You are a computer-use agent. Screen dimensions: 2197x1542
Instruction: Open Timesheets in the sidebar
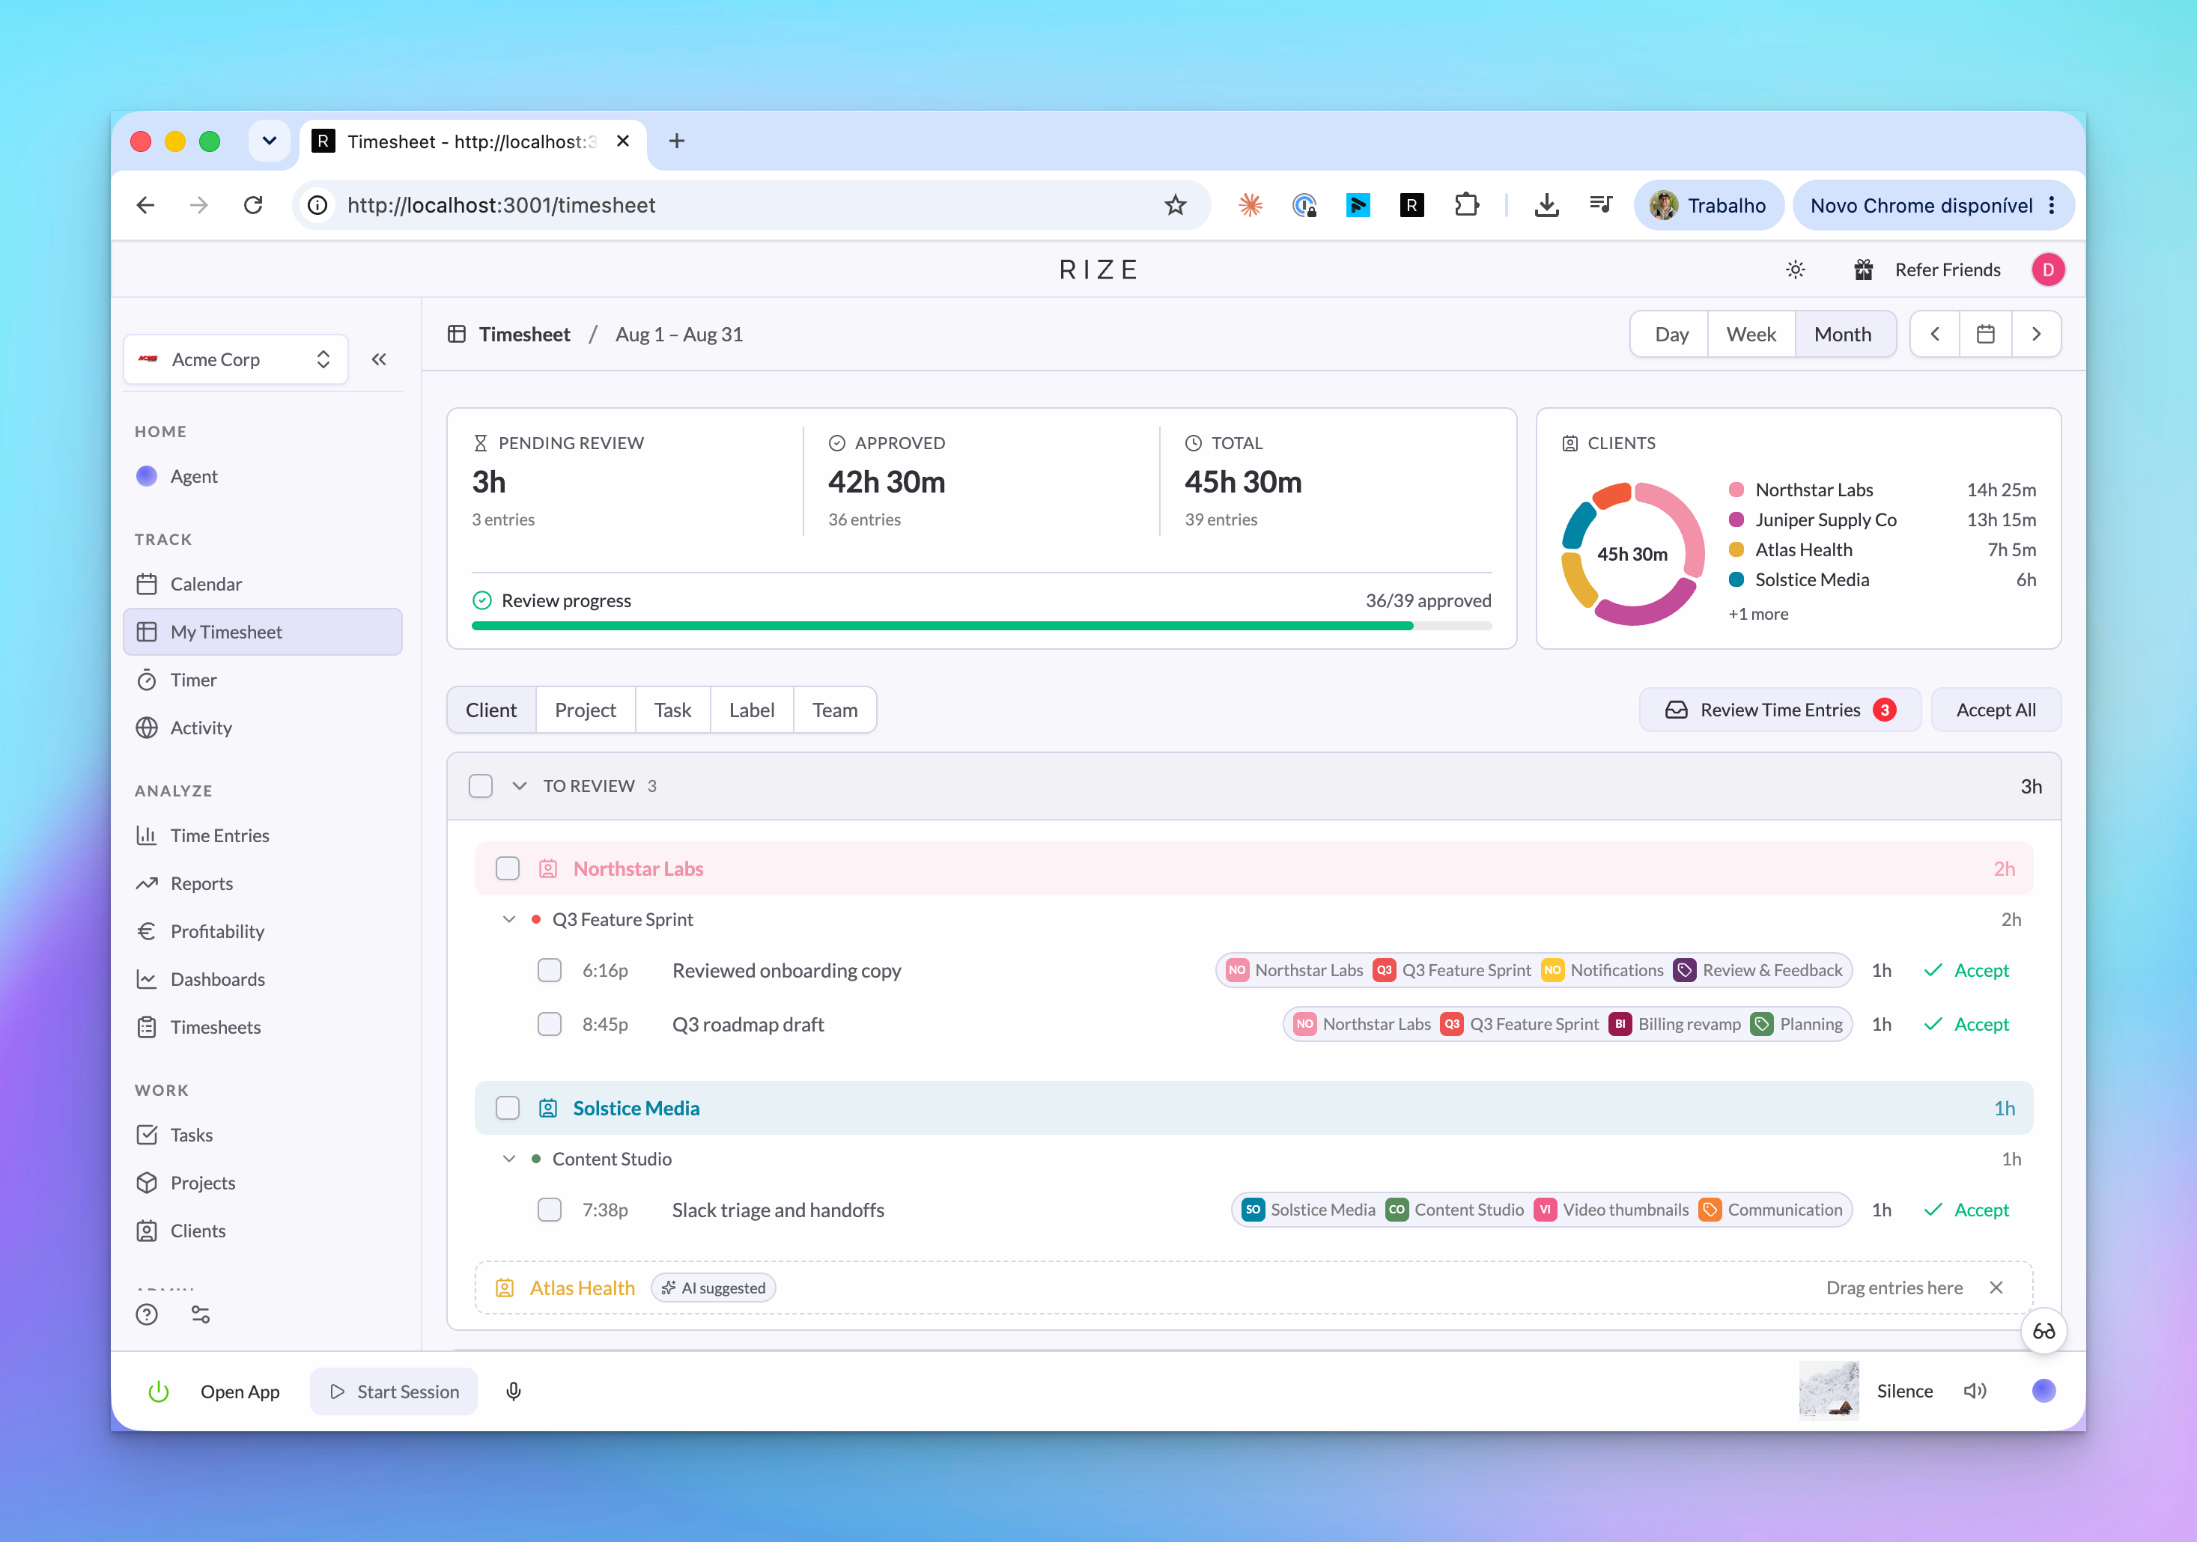[262, 1027]
